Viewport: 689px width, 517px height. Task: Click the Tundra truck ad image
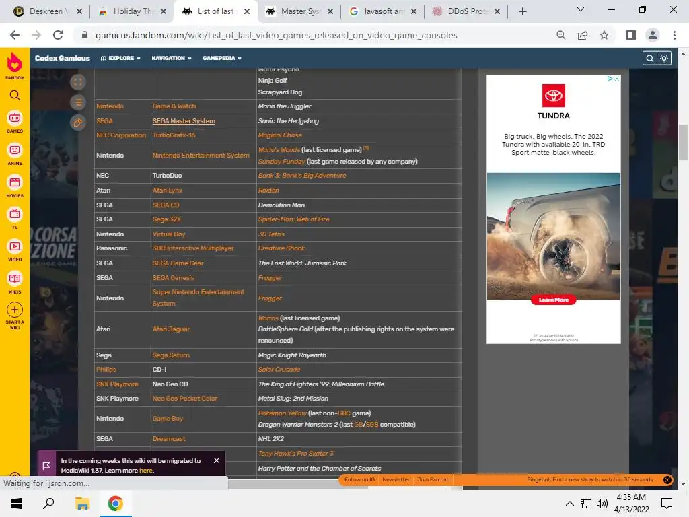553,236
